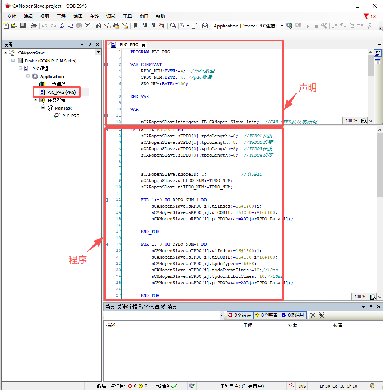Click the Print icon in the toolbar
The image size is (383, 390).
34,26
